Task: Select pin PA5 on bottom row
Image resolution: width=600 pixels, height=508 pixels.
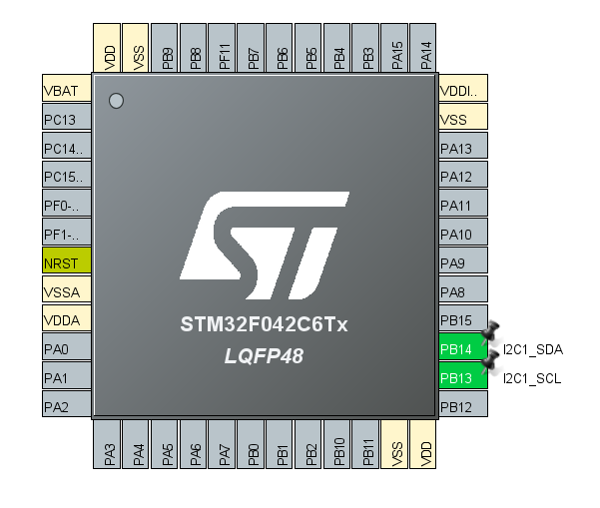Action: coord(164,444)
